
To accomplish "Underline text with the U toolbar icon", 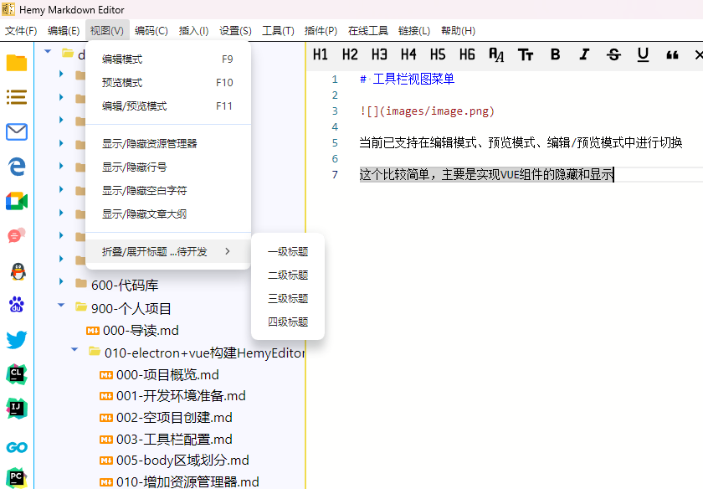I will pos(643,54).
